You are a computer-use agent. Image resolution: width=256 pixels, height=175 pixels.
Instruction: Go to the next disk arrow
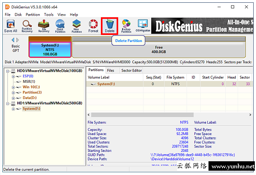(18, 40)
